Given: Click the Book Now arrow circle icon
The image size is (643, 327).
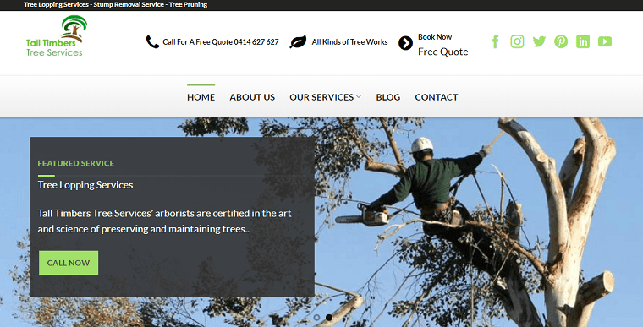Looking at the screenshot, I should [405, 43].
